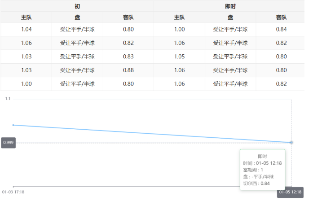Select the 0.83 initial away odds cell
313x201 pixels.
[x=128, y=57]
